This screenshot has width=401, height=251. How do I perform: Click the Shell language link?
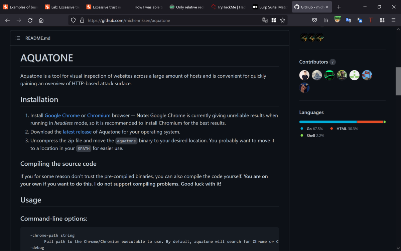coord(312,136)
